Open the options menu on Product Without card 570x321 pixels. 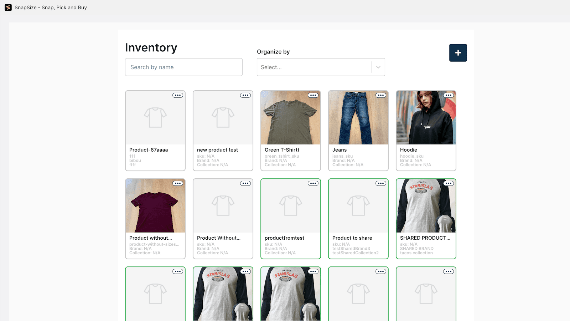[x=245, y=183]
